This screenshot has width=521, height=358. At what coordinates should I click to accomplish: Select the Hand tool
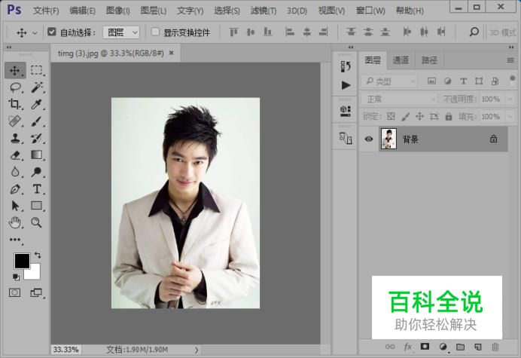[15, 222]
